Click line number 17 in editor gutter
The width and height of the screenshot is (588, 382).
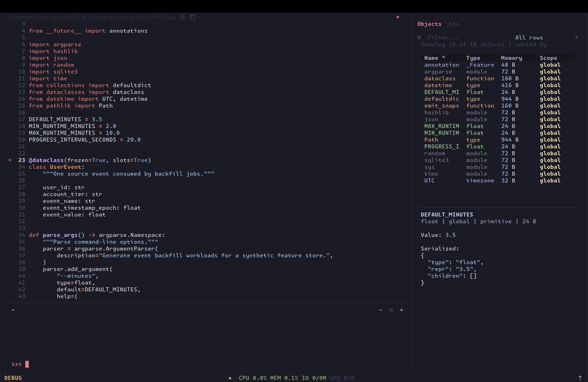pos(22,119)
